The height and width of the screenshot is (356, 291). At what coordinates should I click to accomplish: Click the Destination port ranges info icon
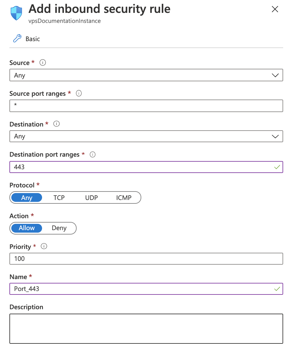click(x=92, y=154)
